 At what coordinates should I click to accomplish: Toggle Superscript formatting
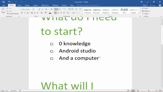point(37,13)
